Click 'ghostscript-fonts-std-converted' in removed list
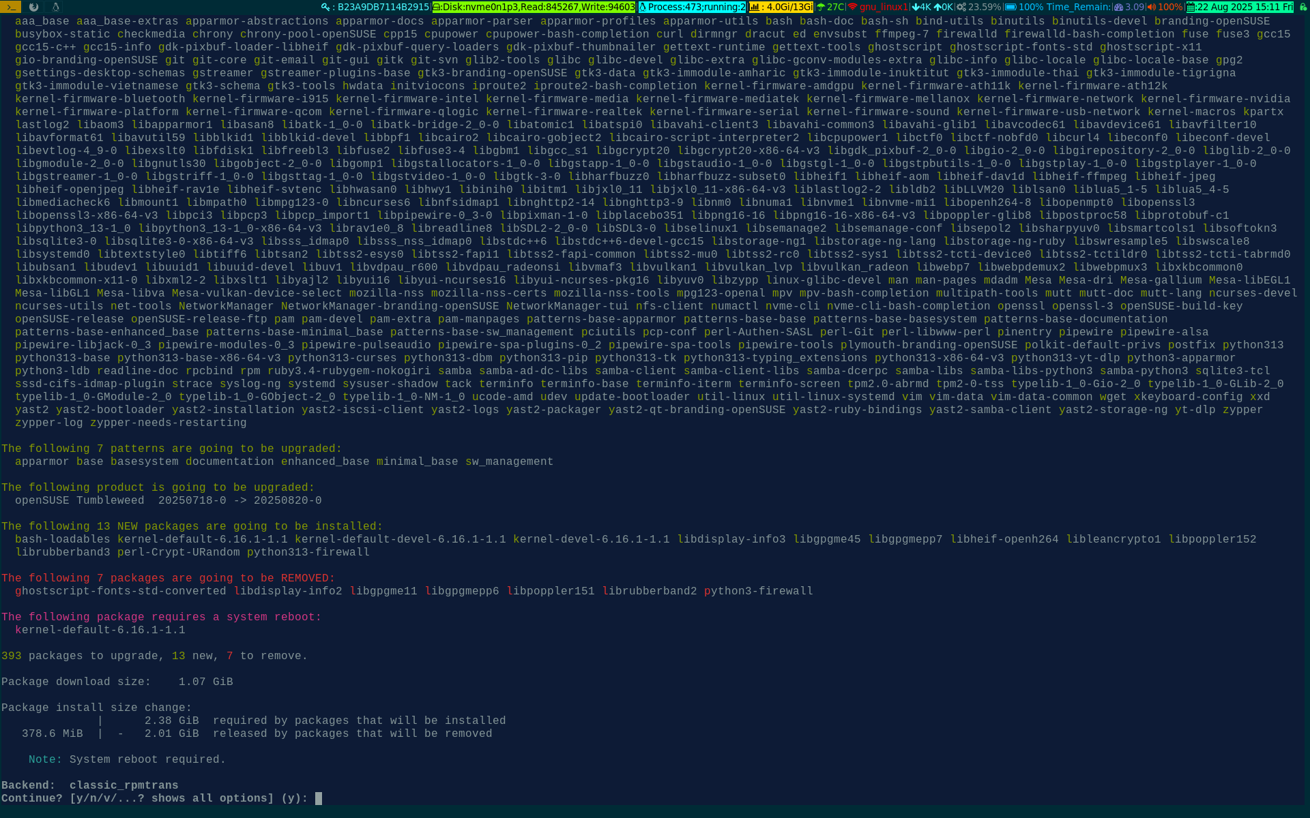 pyautogui.click(x=121, y=591)
